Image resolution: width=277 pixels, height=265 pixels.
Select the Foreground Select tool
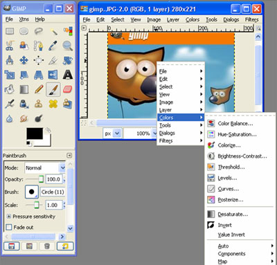tap(24, 46)
